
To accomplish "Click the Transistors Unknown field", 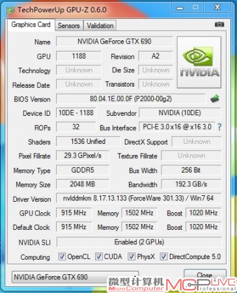I will pos(156,84).
